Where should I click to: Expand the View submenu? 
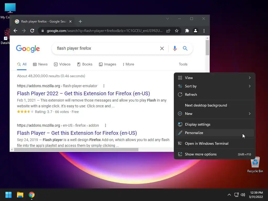[215, 78]
